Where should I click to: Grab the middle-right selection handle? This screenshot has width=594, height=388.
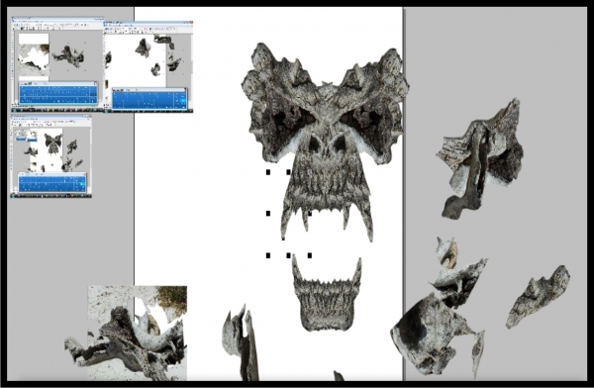click(310, 214)
